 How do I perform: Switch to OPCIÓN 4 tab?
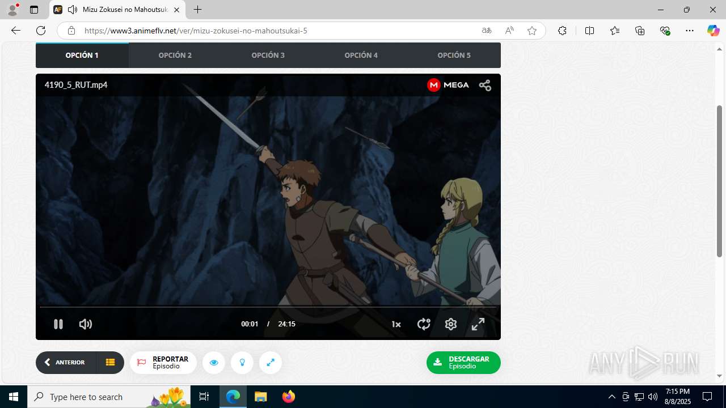point(361,56)
